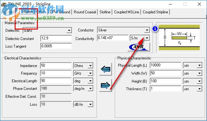Expand the Conductor Silver dropdown
The height and width of the screenshot is (121, 207).
coord(147,30)
